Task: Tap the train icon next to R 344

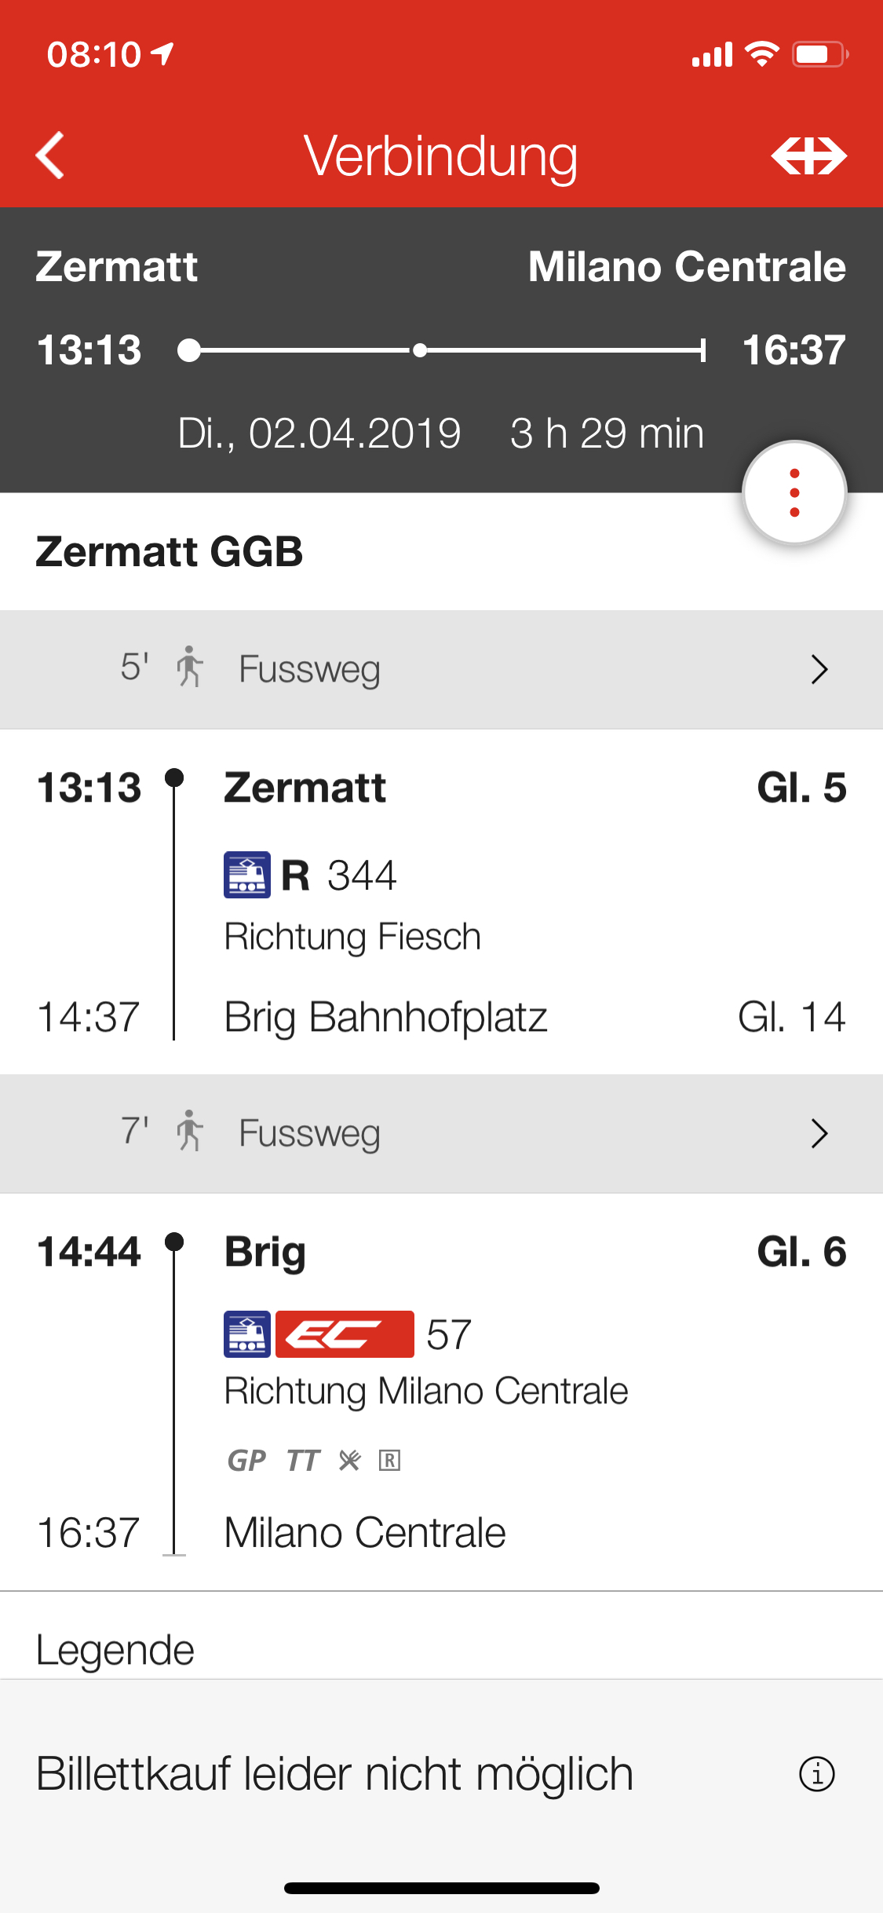Action: pos(247,875)
